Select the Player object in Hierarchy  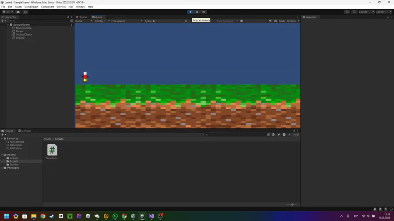(20, 31)
